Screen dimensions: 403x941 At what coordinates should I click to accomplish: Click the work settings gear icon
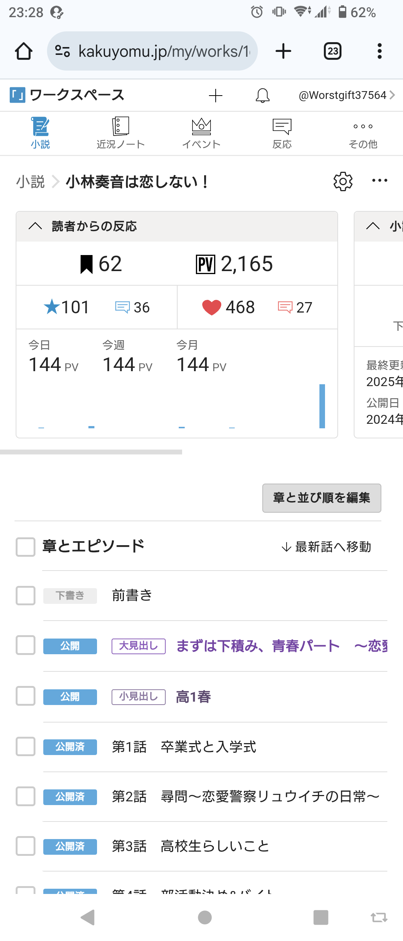[x=343, y=182]
